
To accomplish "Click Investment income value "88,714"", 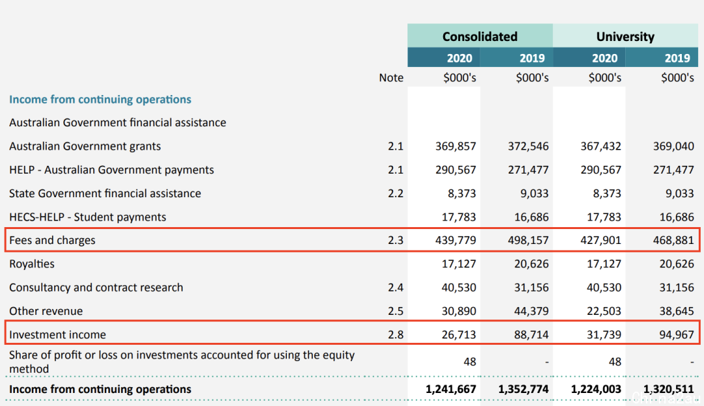I will (532, 334).
